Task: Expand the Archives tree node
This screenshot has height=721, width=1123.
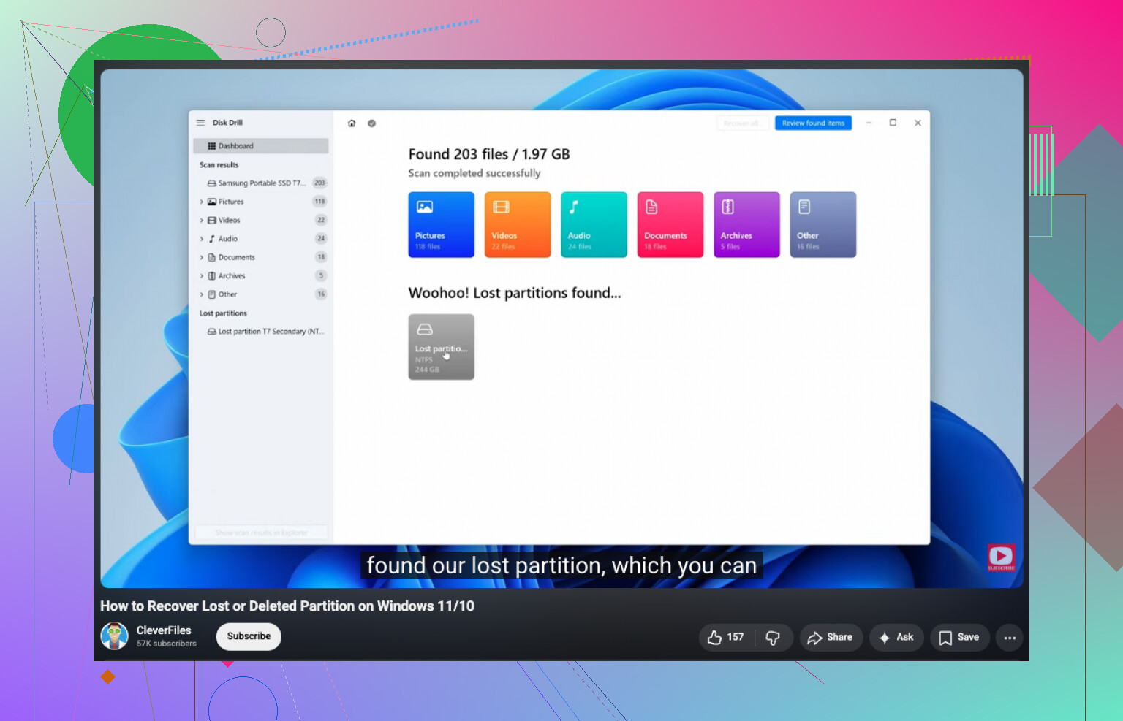Action: 202,276
